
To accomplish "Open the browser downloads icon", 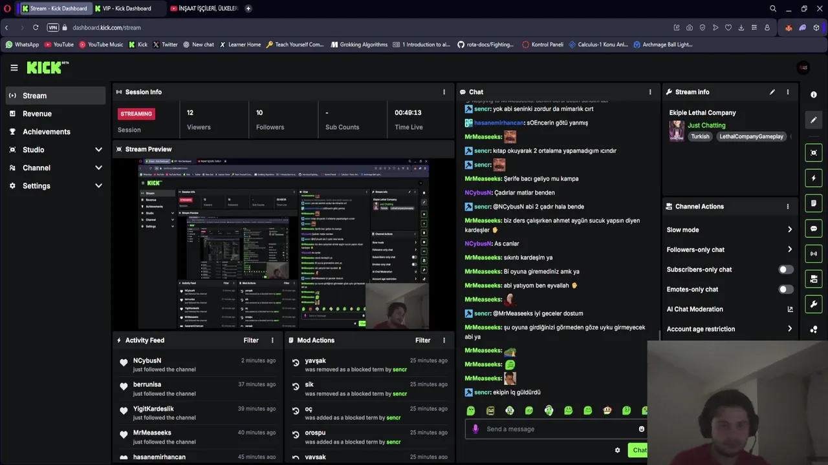I will coord(741,28).
